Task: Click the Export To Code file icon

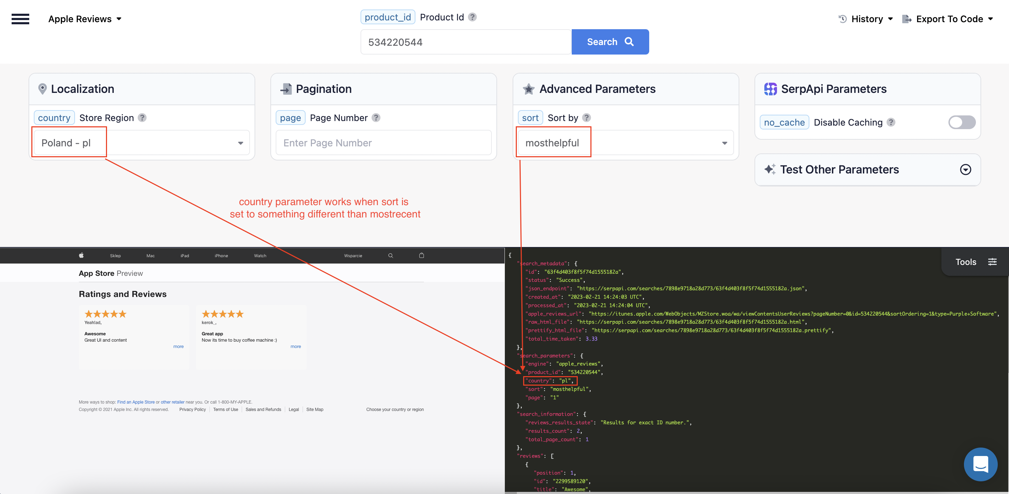Action: tap(907, 19)
